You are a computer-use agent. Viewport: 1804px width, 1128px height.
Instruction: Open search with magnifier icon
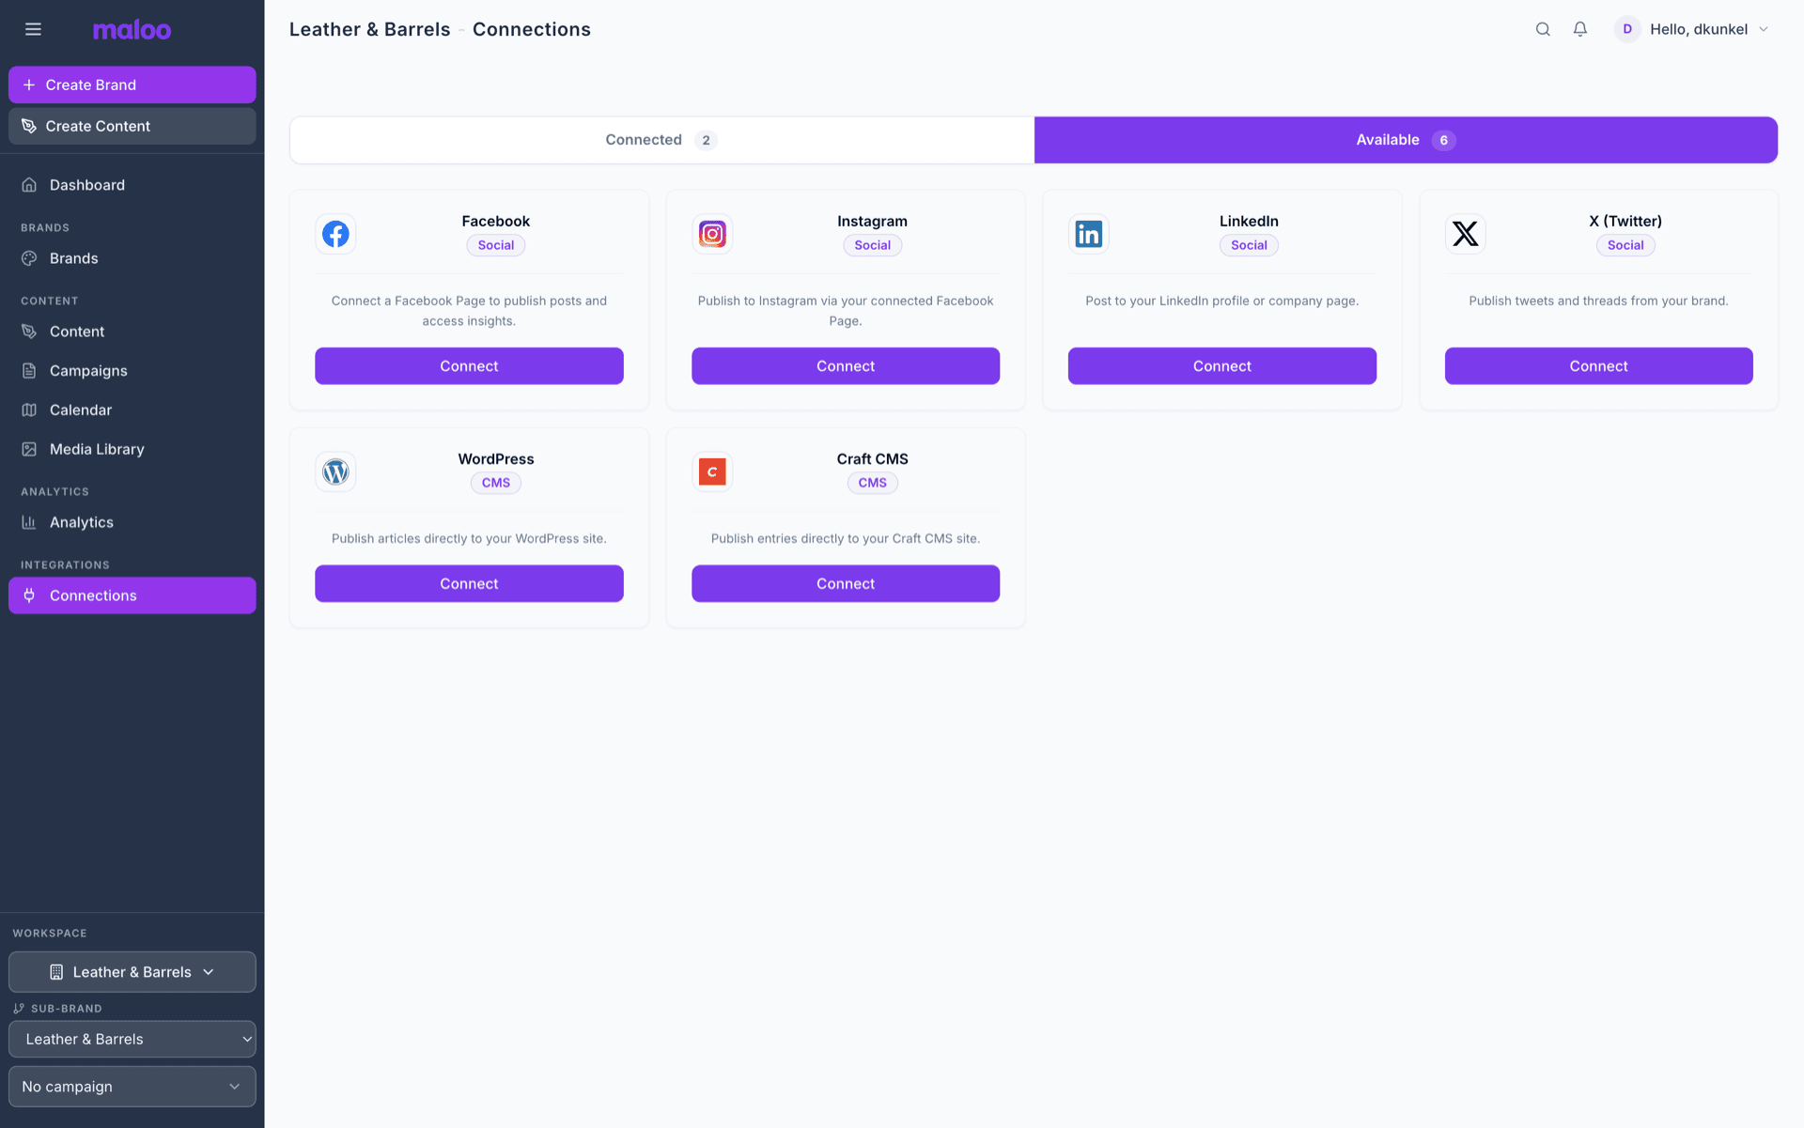pos(1543,29)
